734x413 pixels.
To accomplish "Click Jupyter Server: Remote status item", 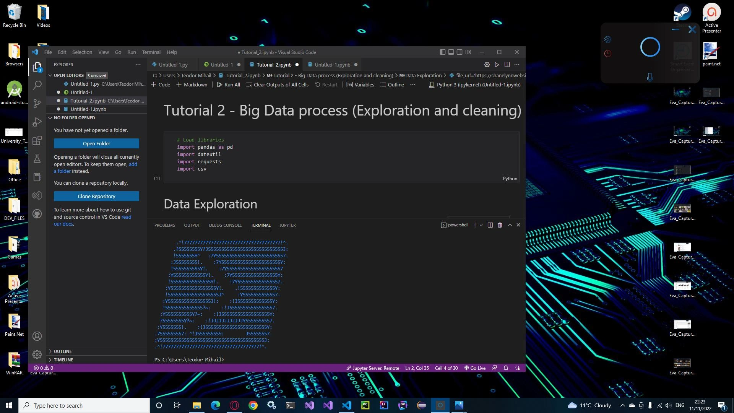I will tap(372, 368).
